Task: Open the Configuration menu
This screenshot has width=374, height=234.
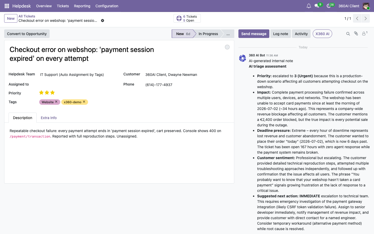Action: tap(107, 6)
